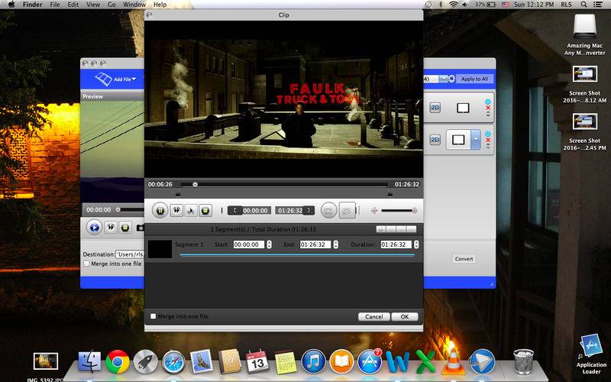
Task: Play the preview in the converter window
Action: (94, 227)
